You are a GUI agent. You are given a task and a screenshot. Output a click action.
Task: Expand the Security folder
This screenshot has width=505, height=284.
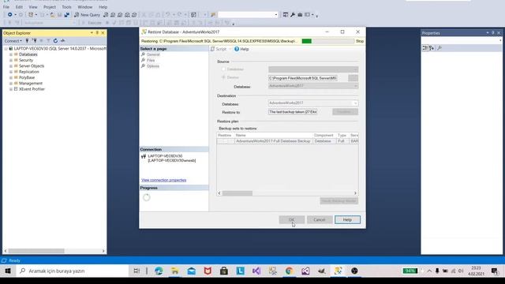(x=10, y=60)
